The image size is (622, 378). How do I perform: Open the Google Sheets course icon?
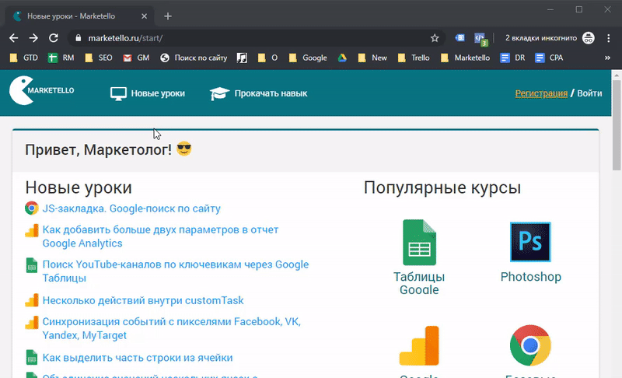(x=419, y=243)
